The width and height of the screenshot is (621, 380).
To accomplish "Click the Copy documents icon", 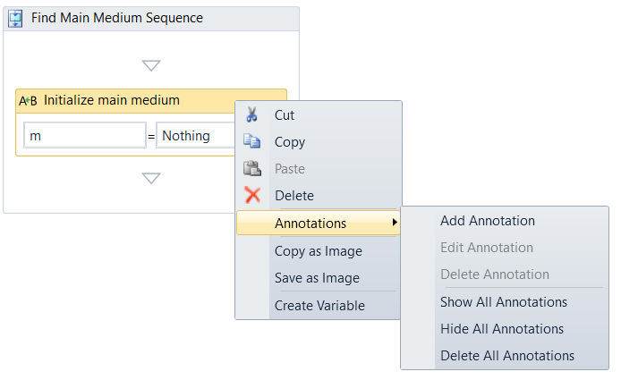I will coord(252,142).
